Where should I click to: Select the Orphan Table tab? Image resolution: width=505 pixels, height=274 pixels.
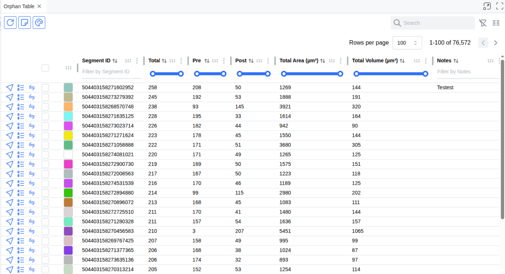pos(19,6)
